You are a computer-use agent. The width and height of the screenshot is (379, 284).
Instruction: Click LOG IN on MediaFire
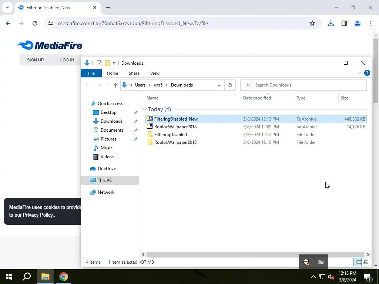click(67, 60)
